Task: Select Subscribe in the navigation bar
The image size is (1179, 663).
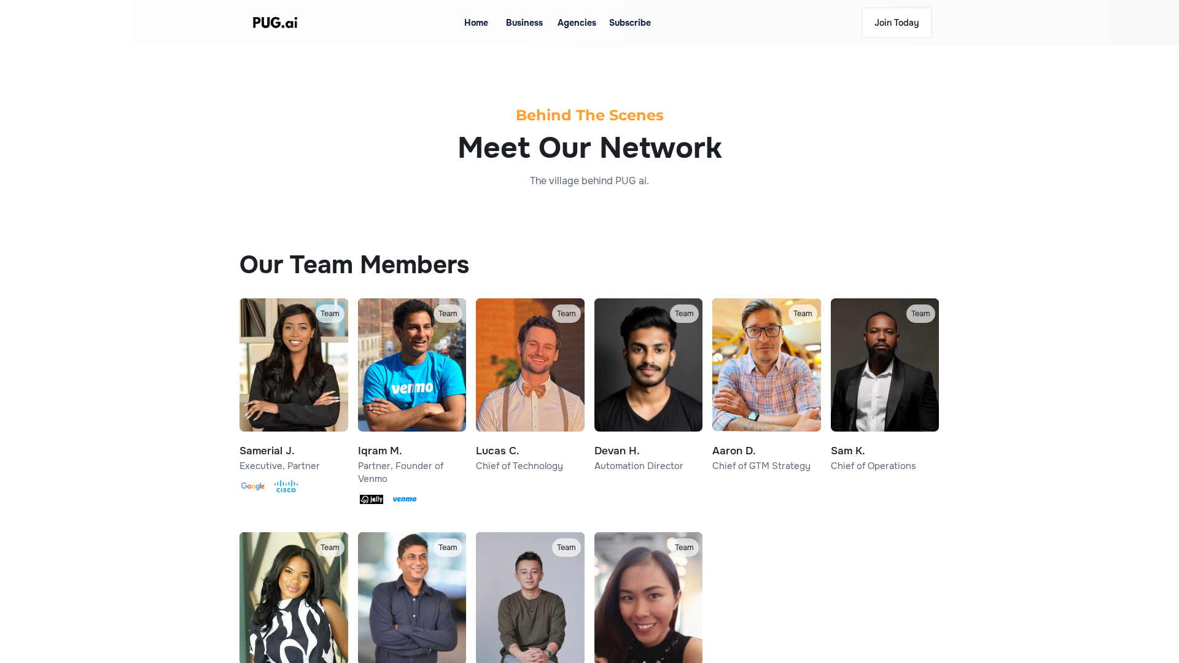Action: coord(630,23)
